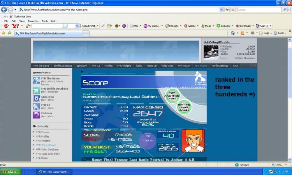Open recent pages dropdown beside Forward button

click(16, 10)
